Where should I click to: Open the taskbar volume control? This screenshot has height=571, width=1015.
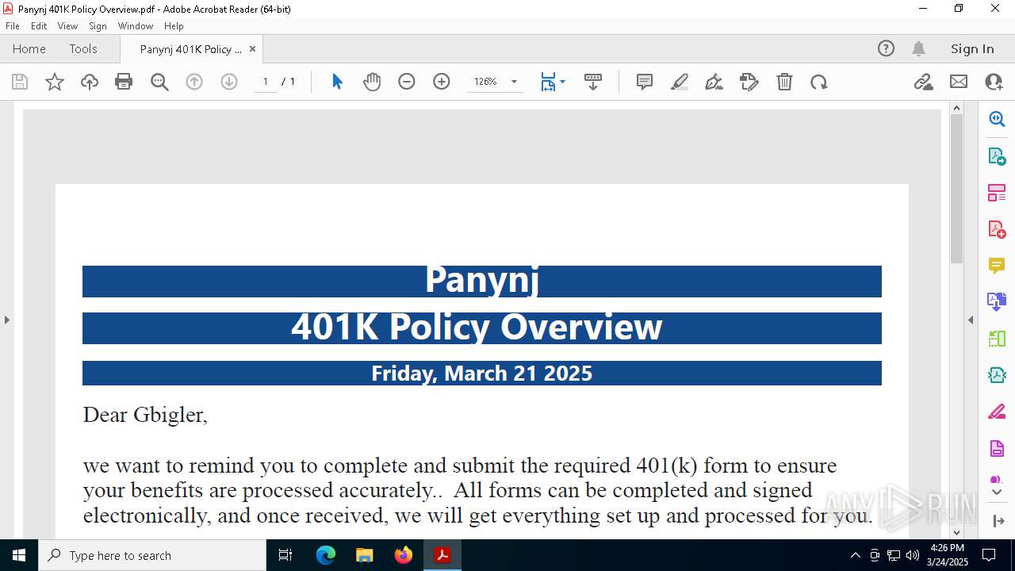[913, 555]
